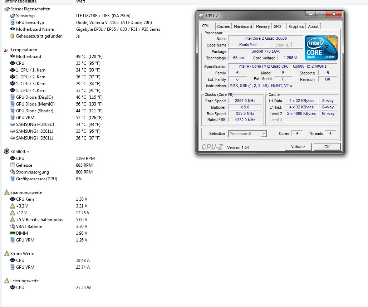Click the Core Speed value 2997.0 MHz
Image resolution: width=368 pixels, height=307 pixels.
[245, 101]
